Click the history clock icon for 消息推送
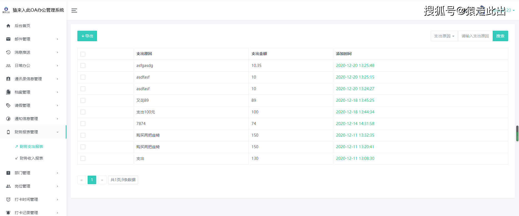This screenshot has height=216, width=519. 8,52
